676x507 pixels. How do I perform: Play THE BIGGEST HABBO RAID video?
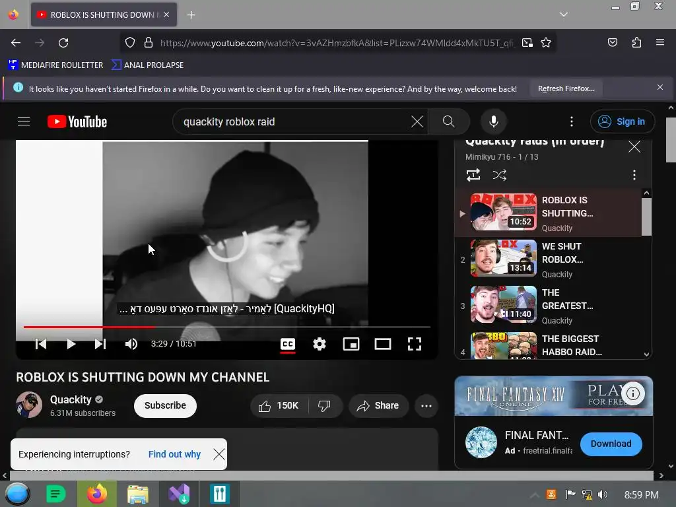click(x=549, y=345)
